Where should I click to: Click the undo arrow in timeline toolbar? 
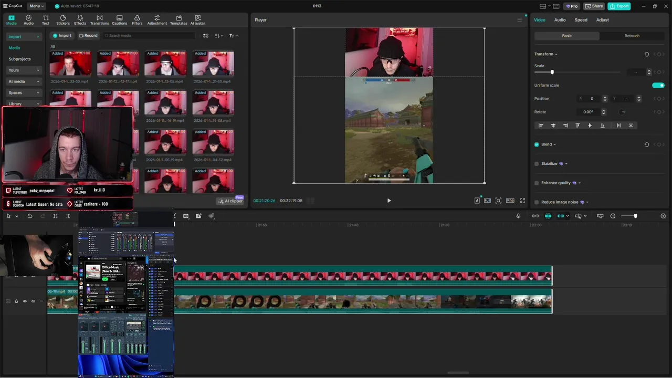pos(30,216)
